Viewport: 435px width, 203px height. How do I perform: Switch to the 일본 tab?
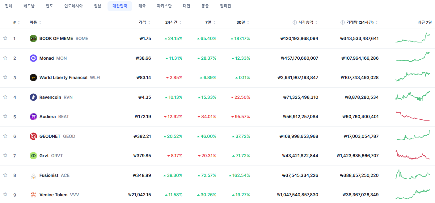pyautogui.click(x=98, y=6)
